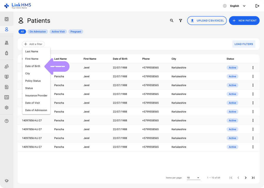Open the Help question mark icon

click(x=7, y=121)
